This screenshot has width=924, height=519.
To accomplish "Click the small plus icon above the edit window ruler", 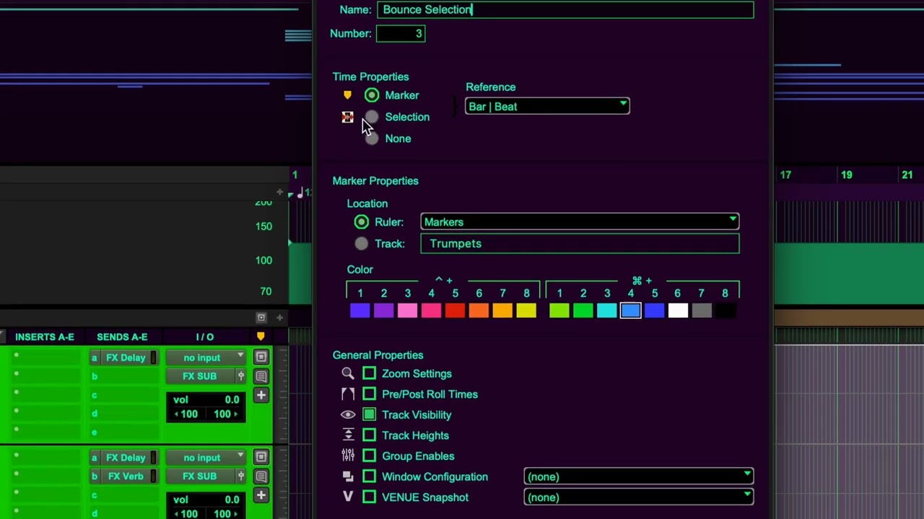I will 279,317.
